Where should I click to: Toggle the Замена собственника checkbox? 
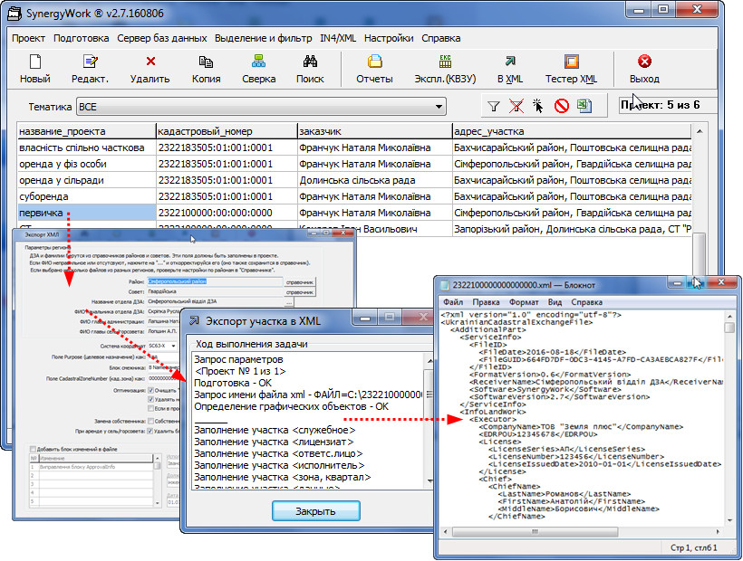tap(150, 421)
